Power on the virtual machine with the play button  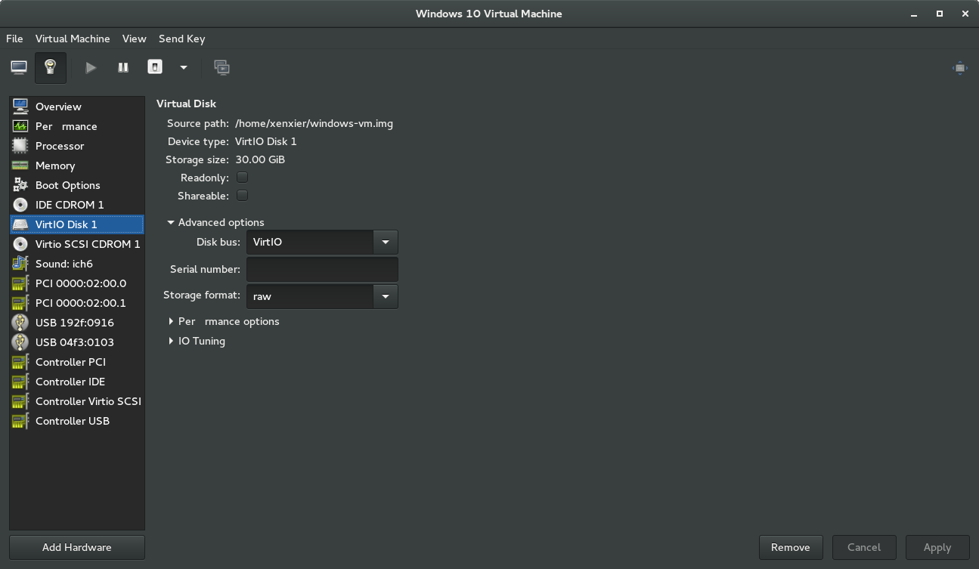pos(91,67)
